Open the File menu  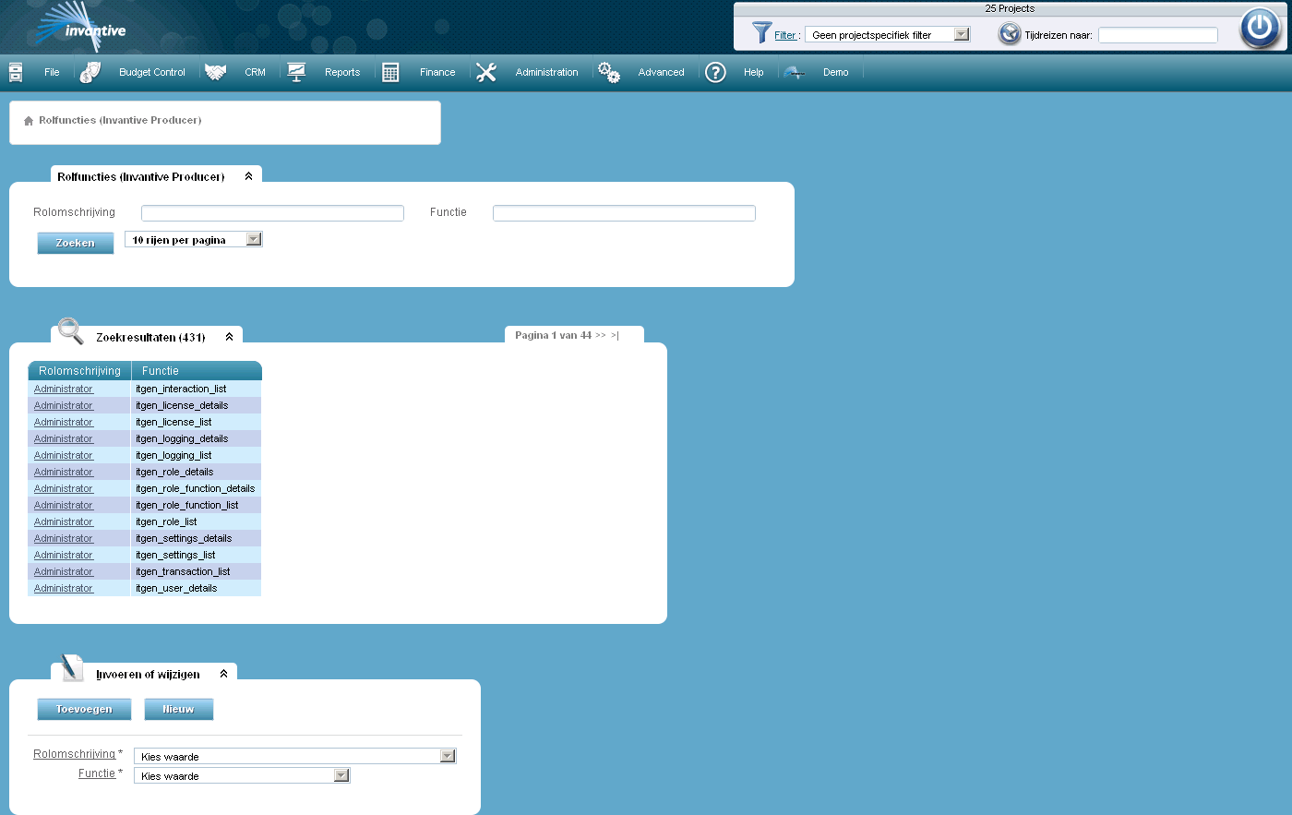(x=52, y=72)
